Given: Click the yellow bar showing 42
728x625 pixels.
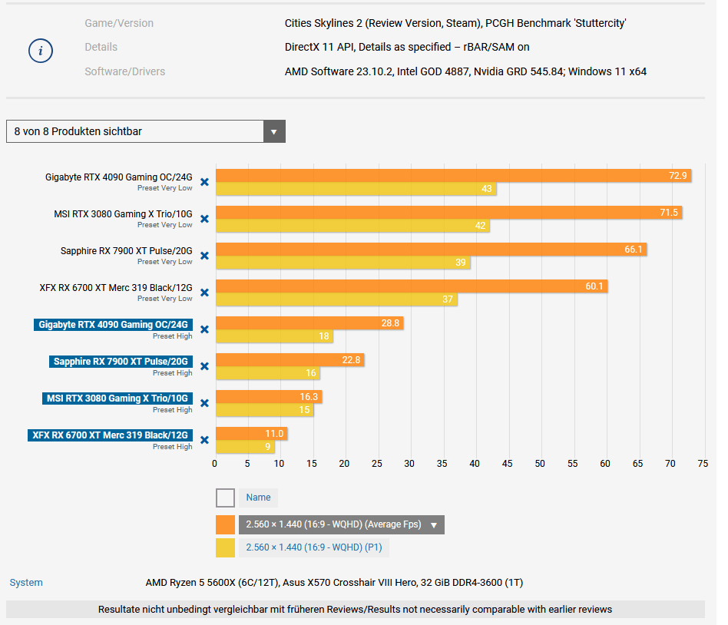Looking at the screenshot, I should point(352,226).
